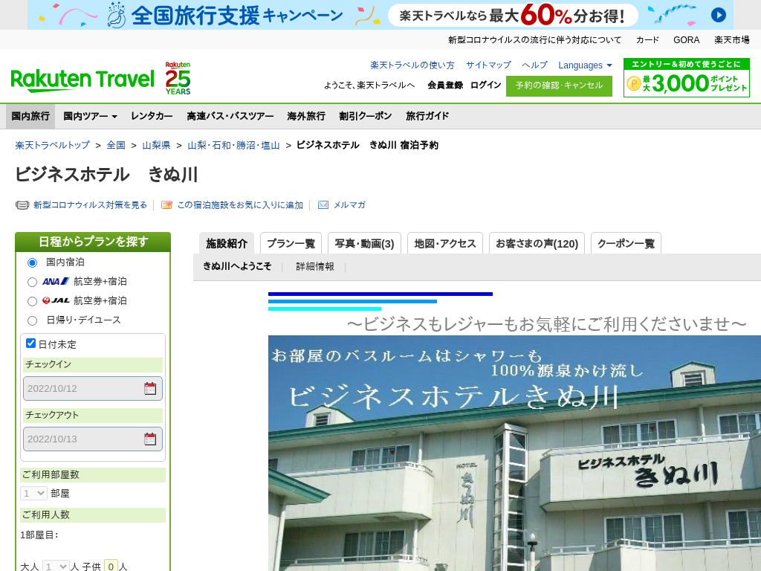
Task: Click the ログイン link
Action: 485,85
